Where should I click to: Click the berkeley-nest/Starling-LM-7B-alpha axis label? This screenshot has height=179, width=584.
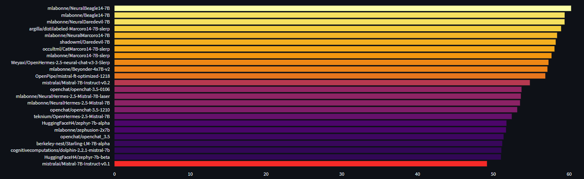[73, 144]
